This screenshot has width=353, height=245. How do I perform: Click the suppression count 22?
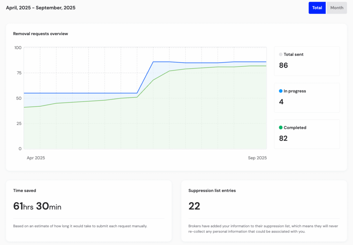[x=194, y=206]
